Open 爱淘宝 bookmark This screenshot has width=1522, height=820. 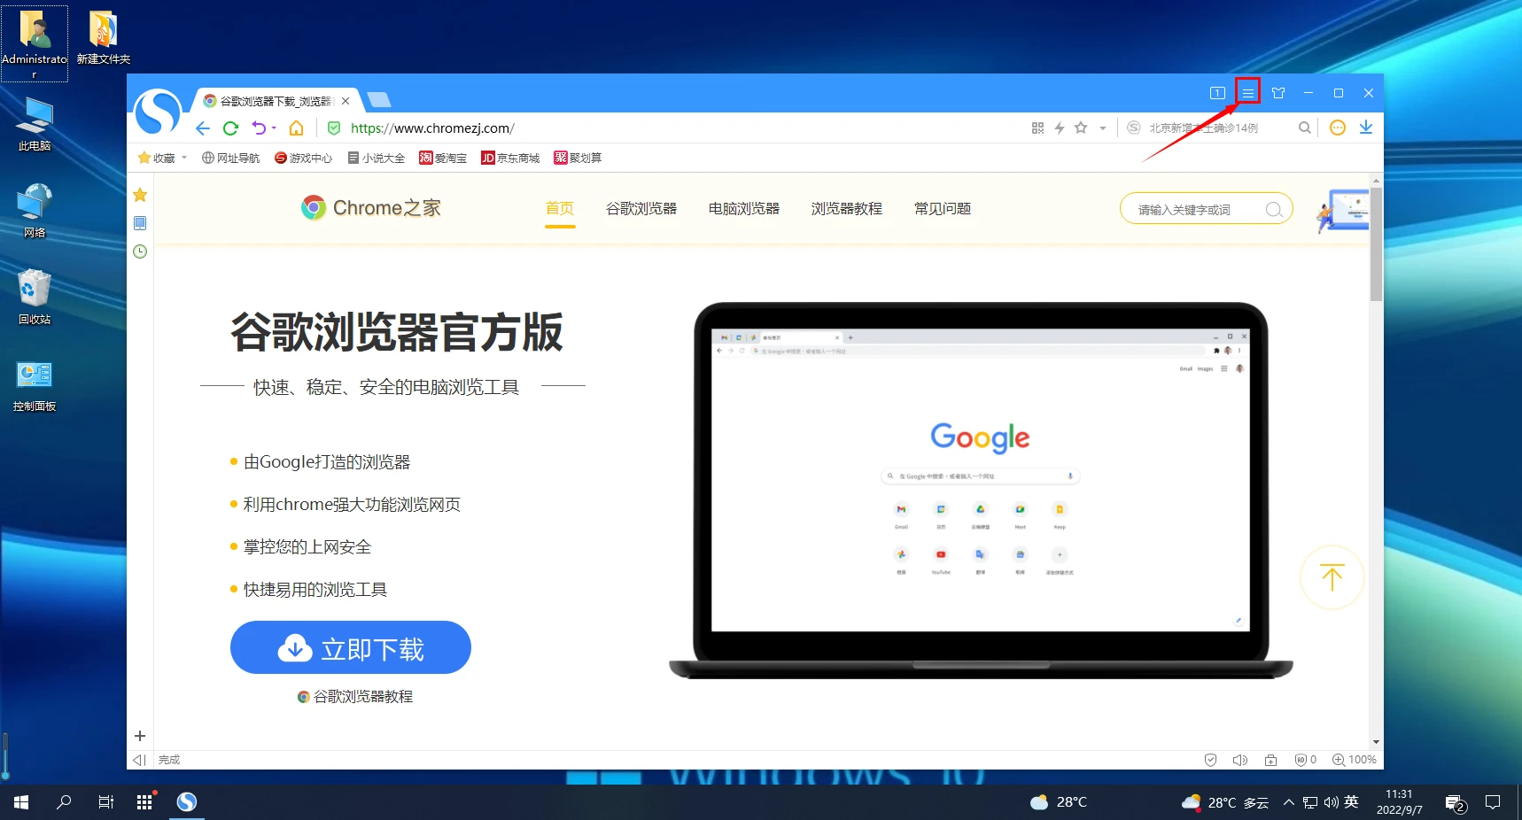coord(443,158)
